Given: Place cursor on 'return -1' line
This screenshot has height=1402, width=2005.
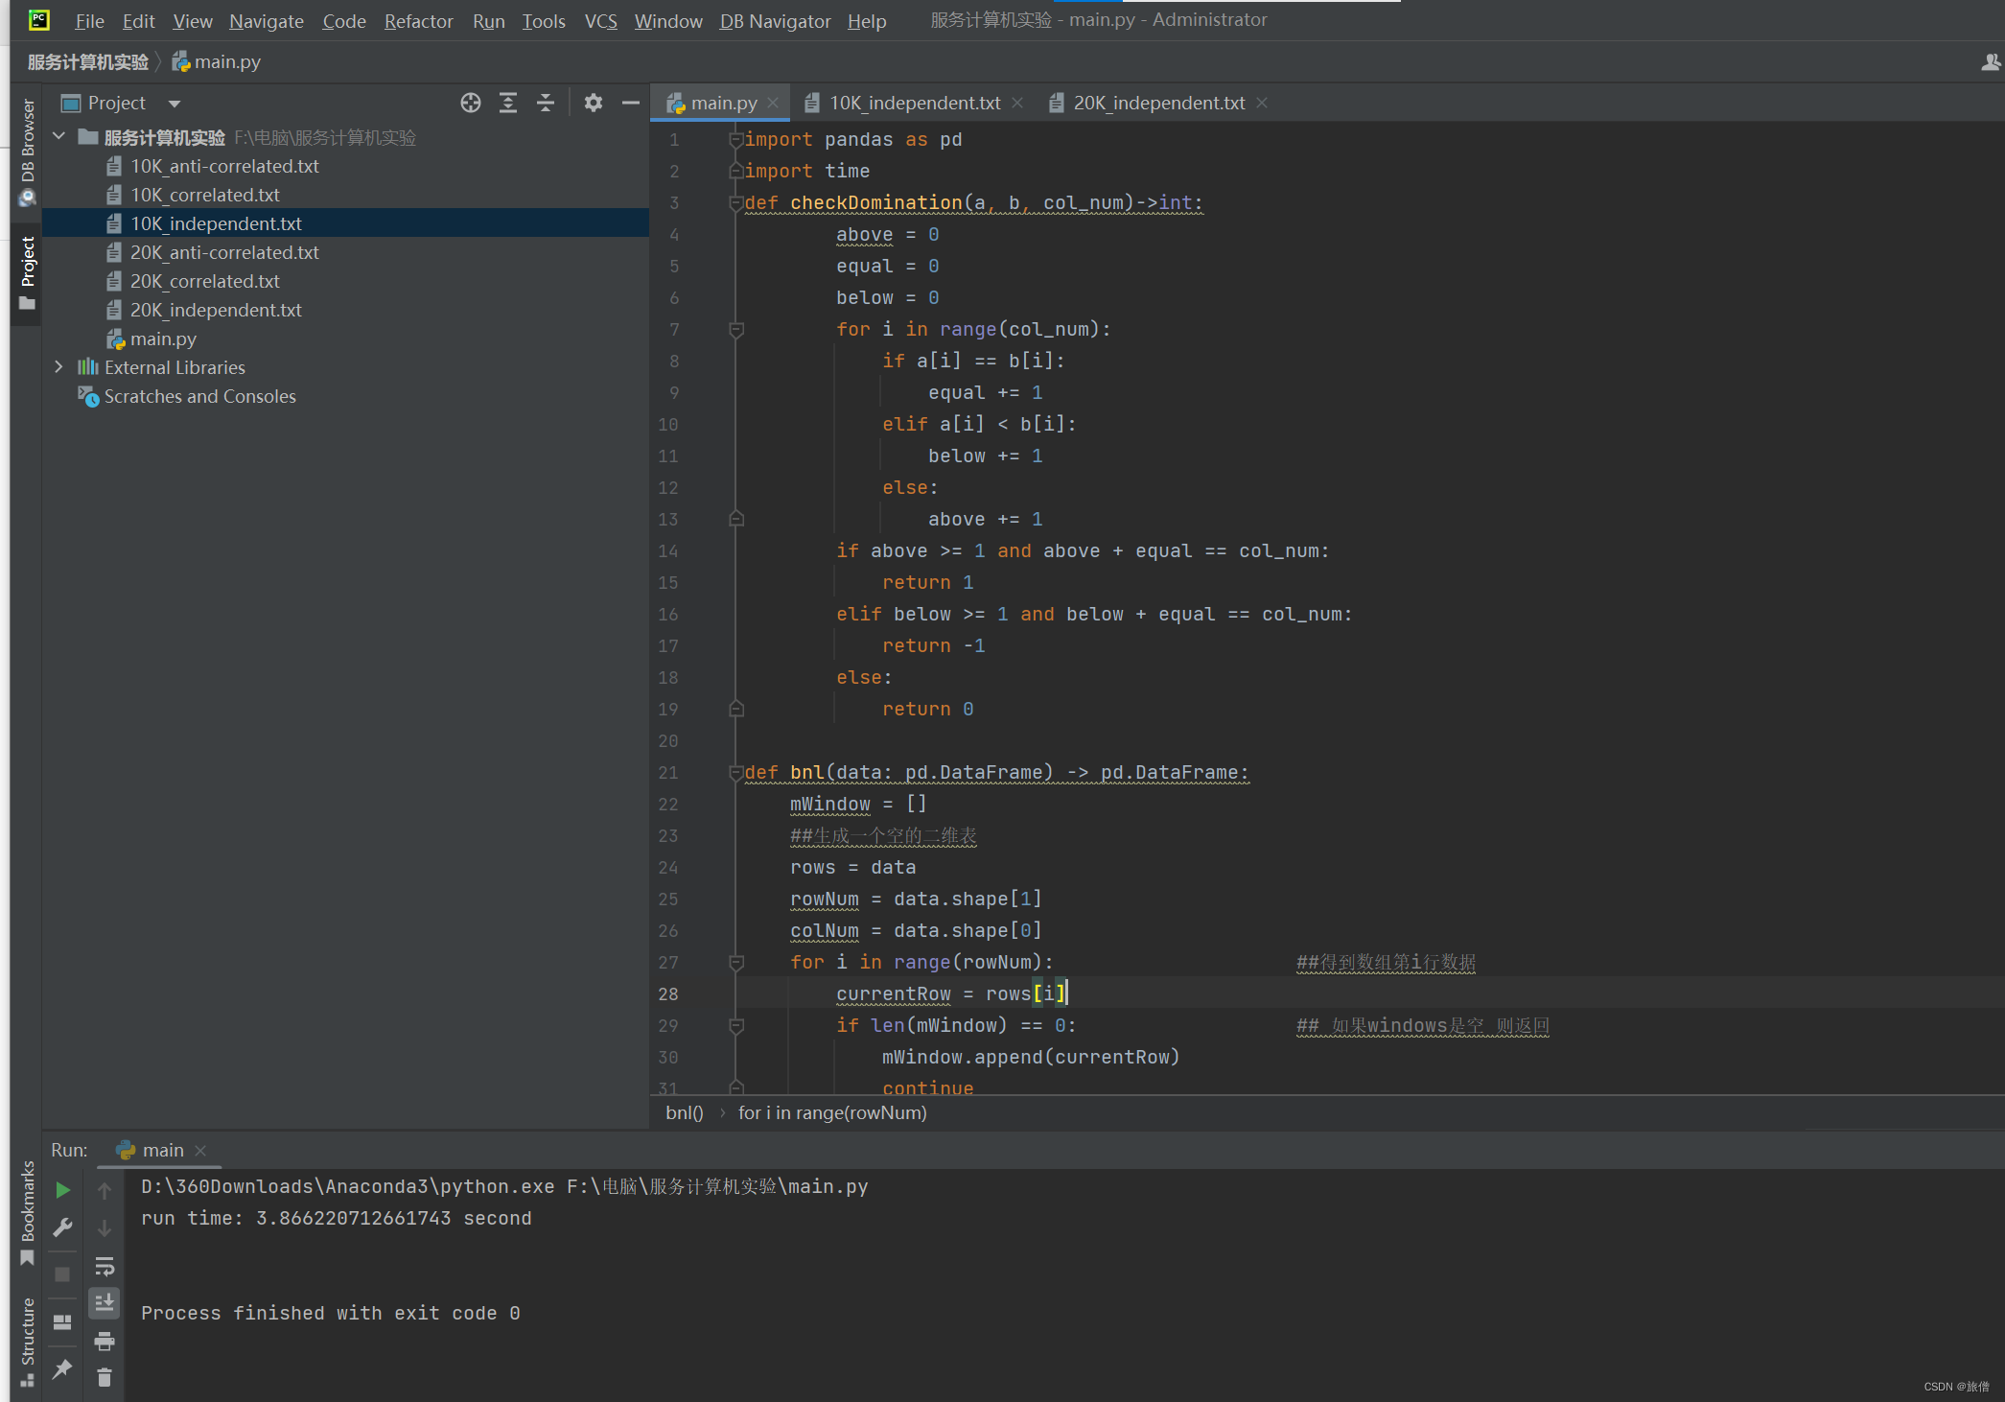Looking at the screenshot, I should click(934, 645).
